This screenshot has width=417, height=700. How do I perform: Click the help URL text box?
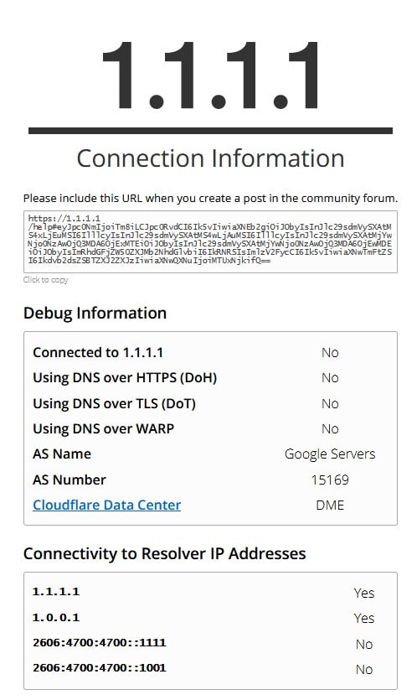pos(210,241)
